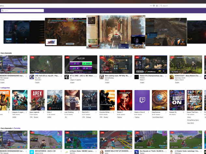Viewport: 206px width, 154px height.
Task: Click the MOBA tag under League of Legends
Action: 14,117
